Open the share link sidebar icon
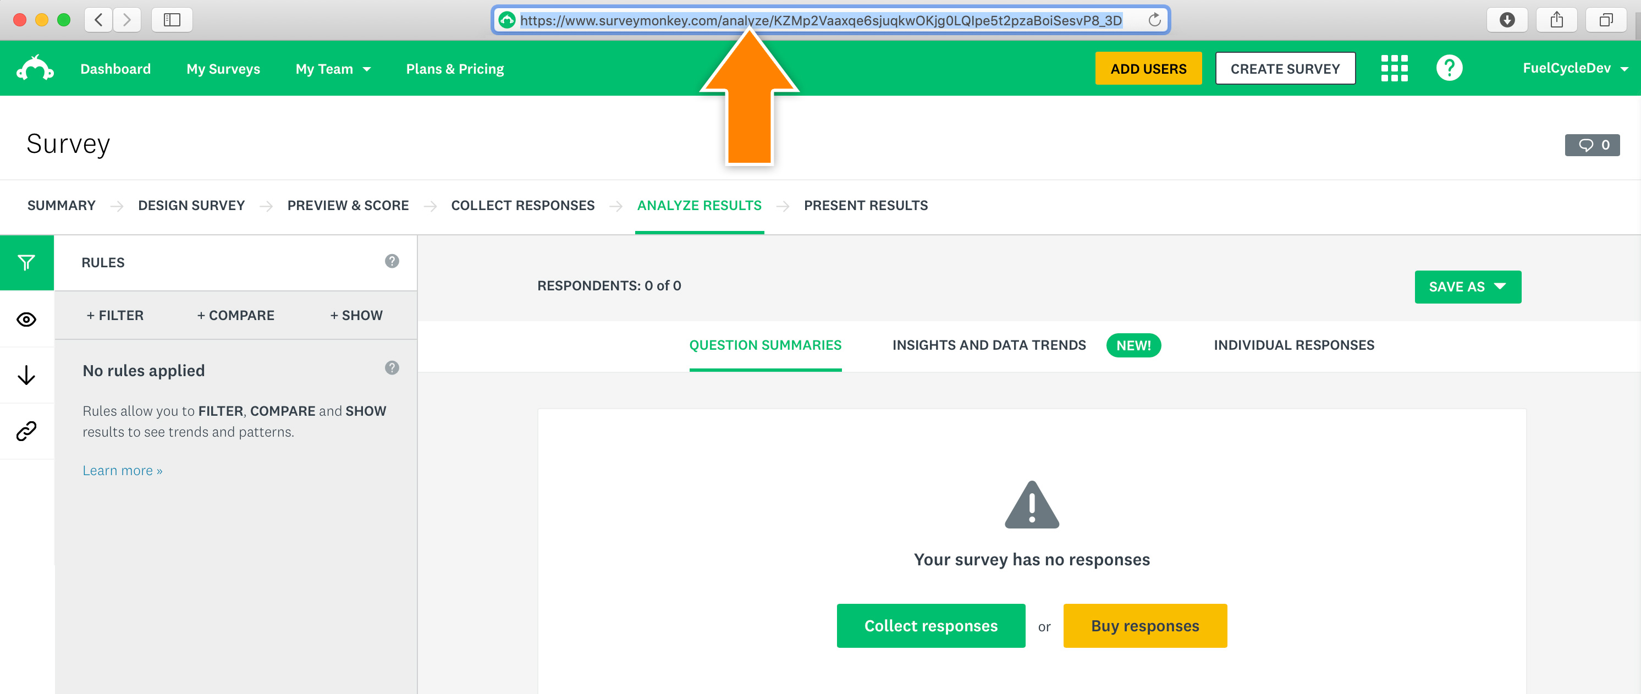The width and height of the screenshot is (1641, 694). pyautogui.click(x=27, y=431)
